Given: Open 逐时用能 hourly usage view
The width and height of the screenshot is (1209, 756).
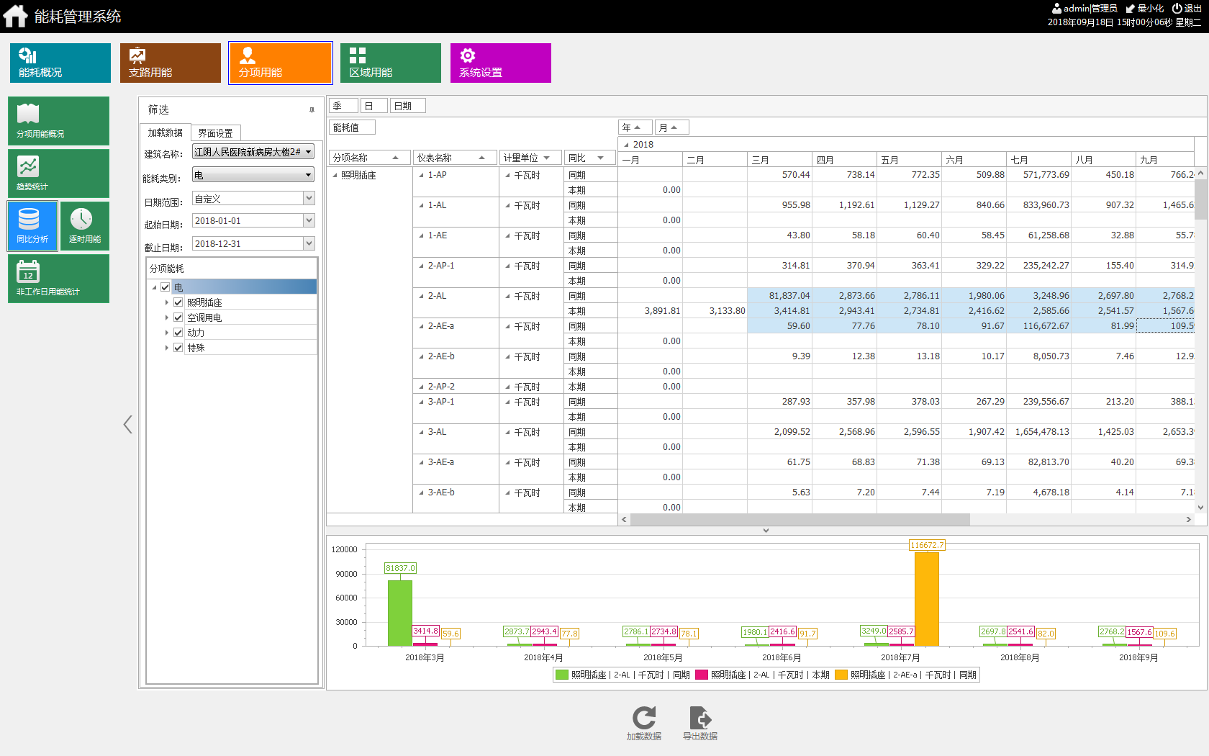Looking at the screenshot, I should tap(85, 226).
